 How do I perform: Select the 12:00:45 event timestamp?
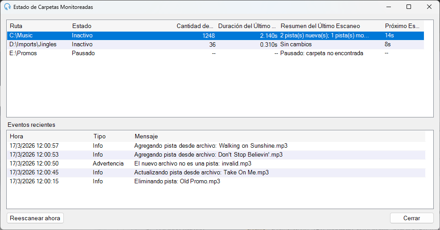pyautogui.click(x=34, y=172)
